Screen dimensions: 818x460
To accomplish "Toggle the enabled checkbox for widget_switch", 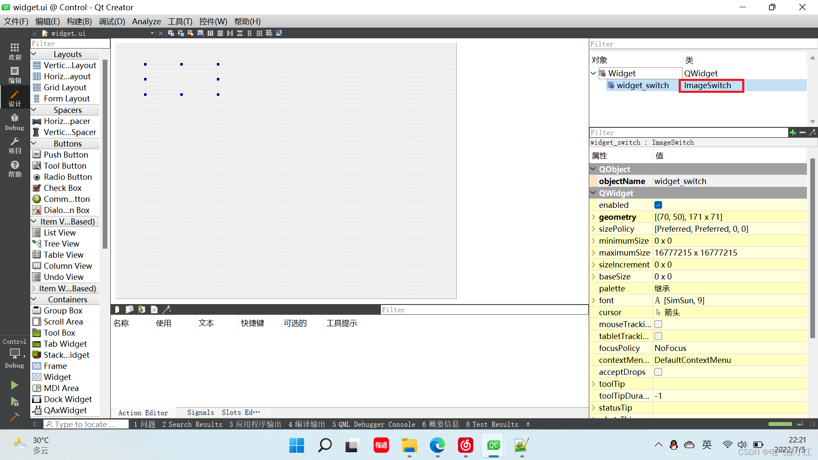I will point(658,204).
